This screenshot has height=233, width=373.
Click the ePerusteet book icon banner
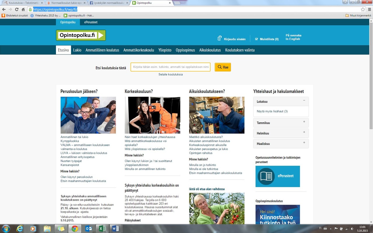pyautogui.click(x=277, y=176)
